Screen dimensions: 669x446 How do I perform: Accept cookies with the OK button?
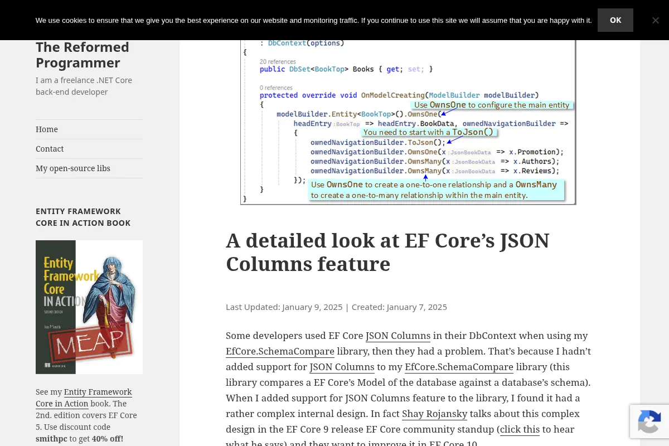pyautogui.click(x=615, y=20)
